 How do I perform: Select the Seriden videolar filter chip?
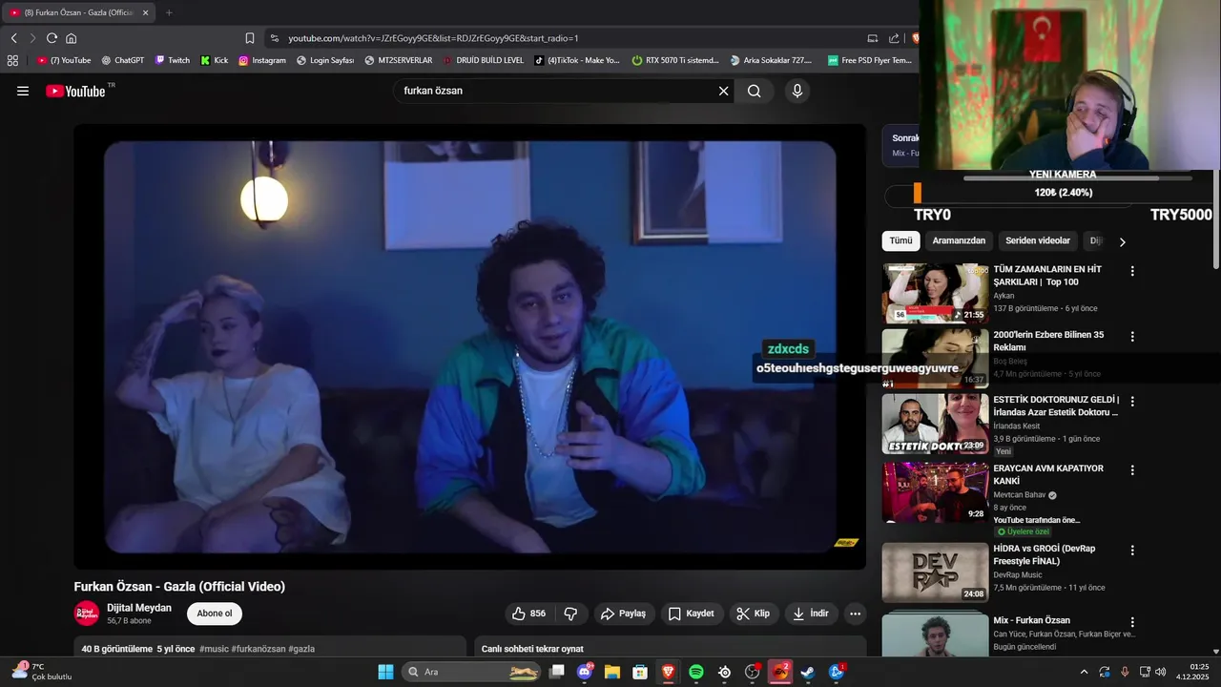(1038, 240)
